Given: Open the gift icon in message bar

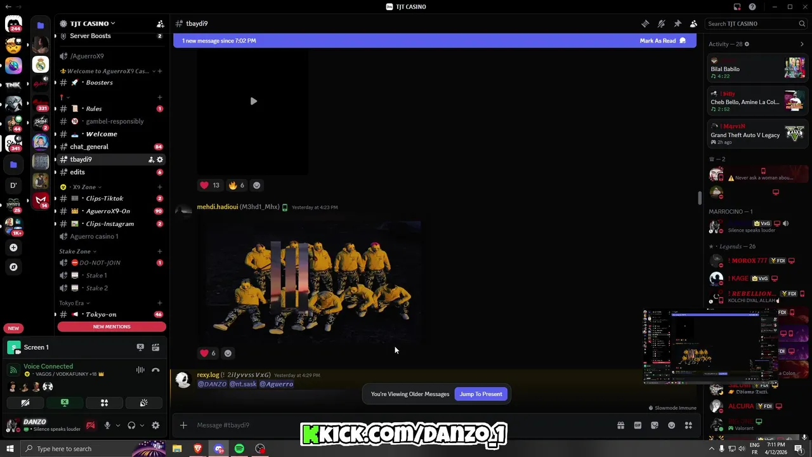Looking at the screenshot, I should tap(620, 425).
